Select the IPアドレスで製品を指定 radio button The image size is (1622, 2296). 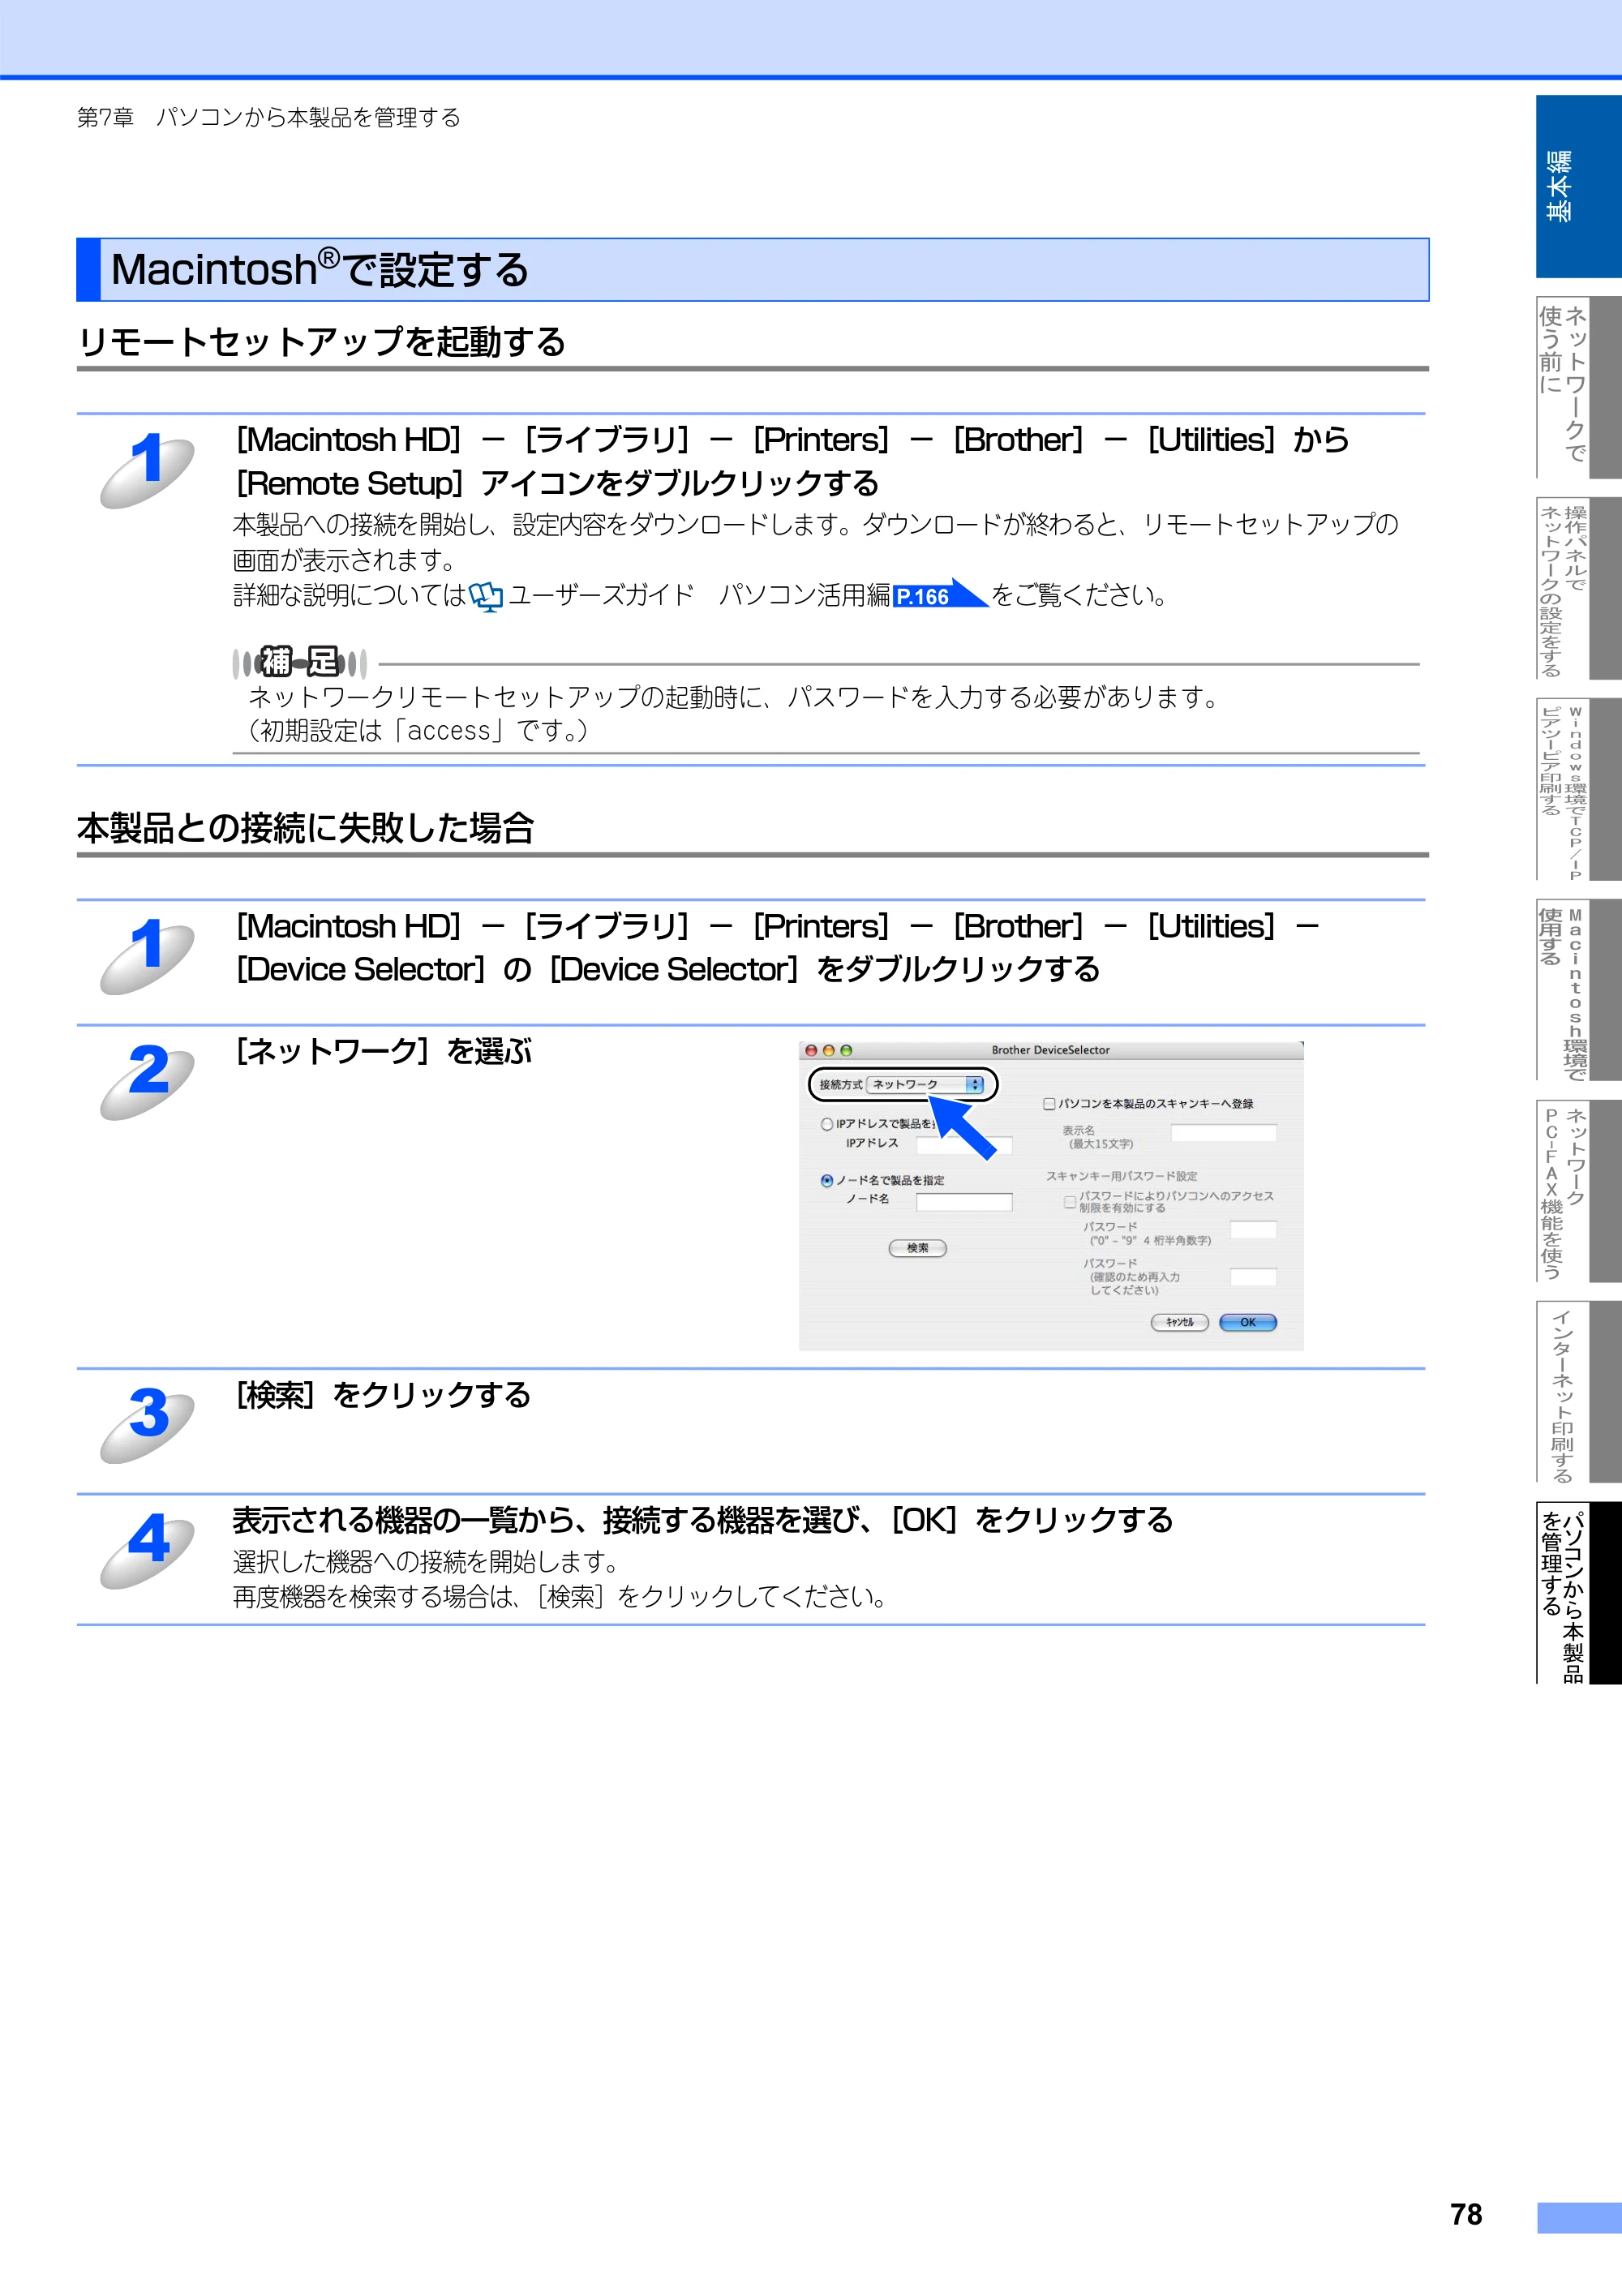tap(827, 1124)
